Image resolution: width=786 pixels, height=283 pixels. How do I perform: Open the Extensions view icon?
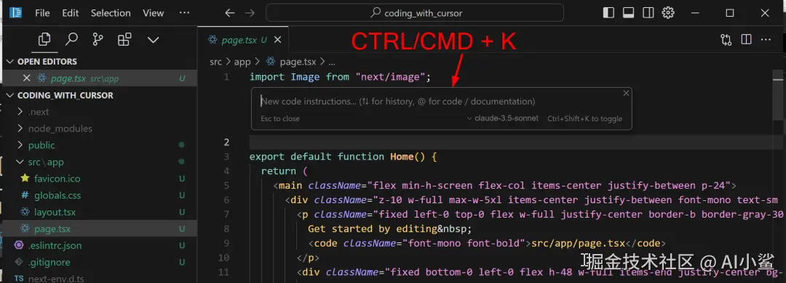click(x=124, y=39)
